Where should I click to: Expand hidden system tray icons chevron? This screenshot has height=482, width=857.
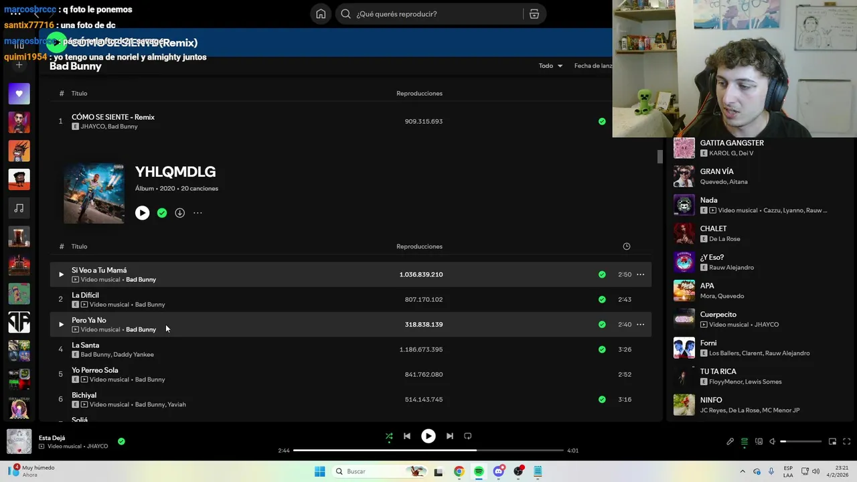click(743, 471)
